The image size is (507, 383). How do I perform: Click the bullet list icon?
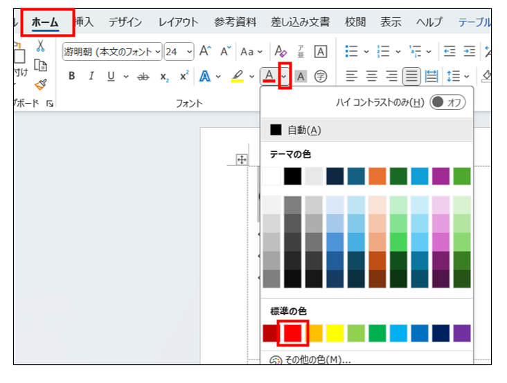click(351, 51)
